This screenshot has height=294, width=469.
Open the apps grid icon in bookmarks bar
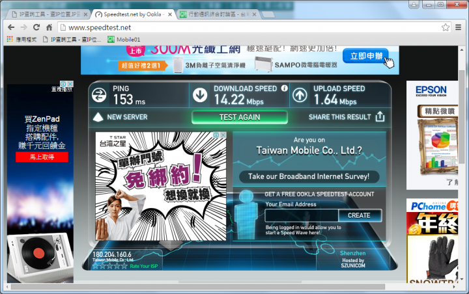10,39
